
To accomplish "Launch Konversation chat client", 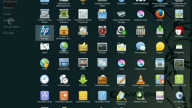I will pos(141,48).
